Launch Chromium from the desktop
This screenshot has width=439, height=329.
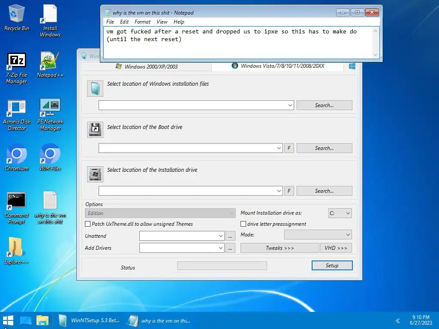coord(17,157)
